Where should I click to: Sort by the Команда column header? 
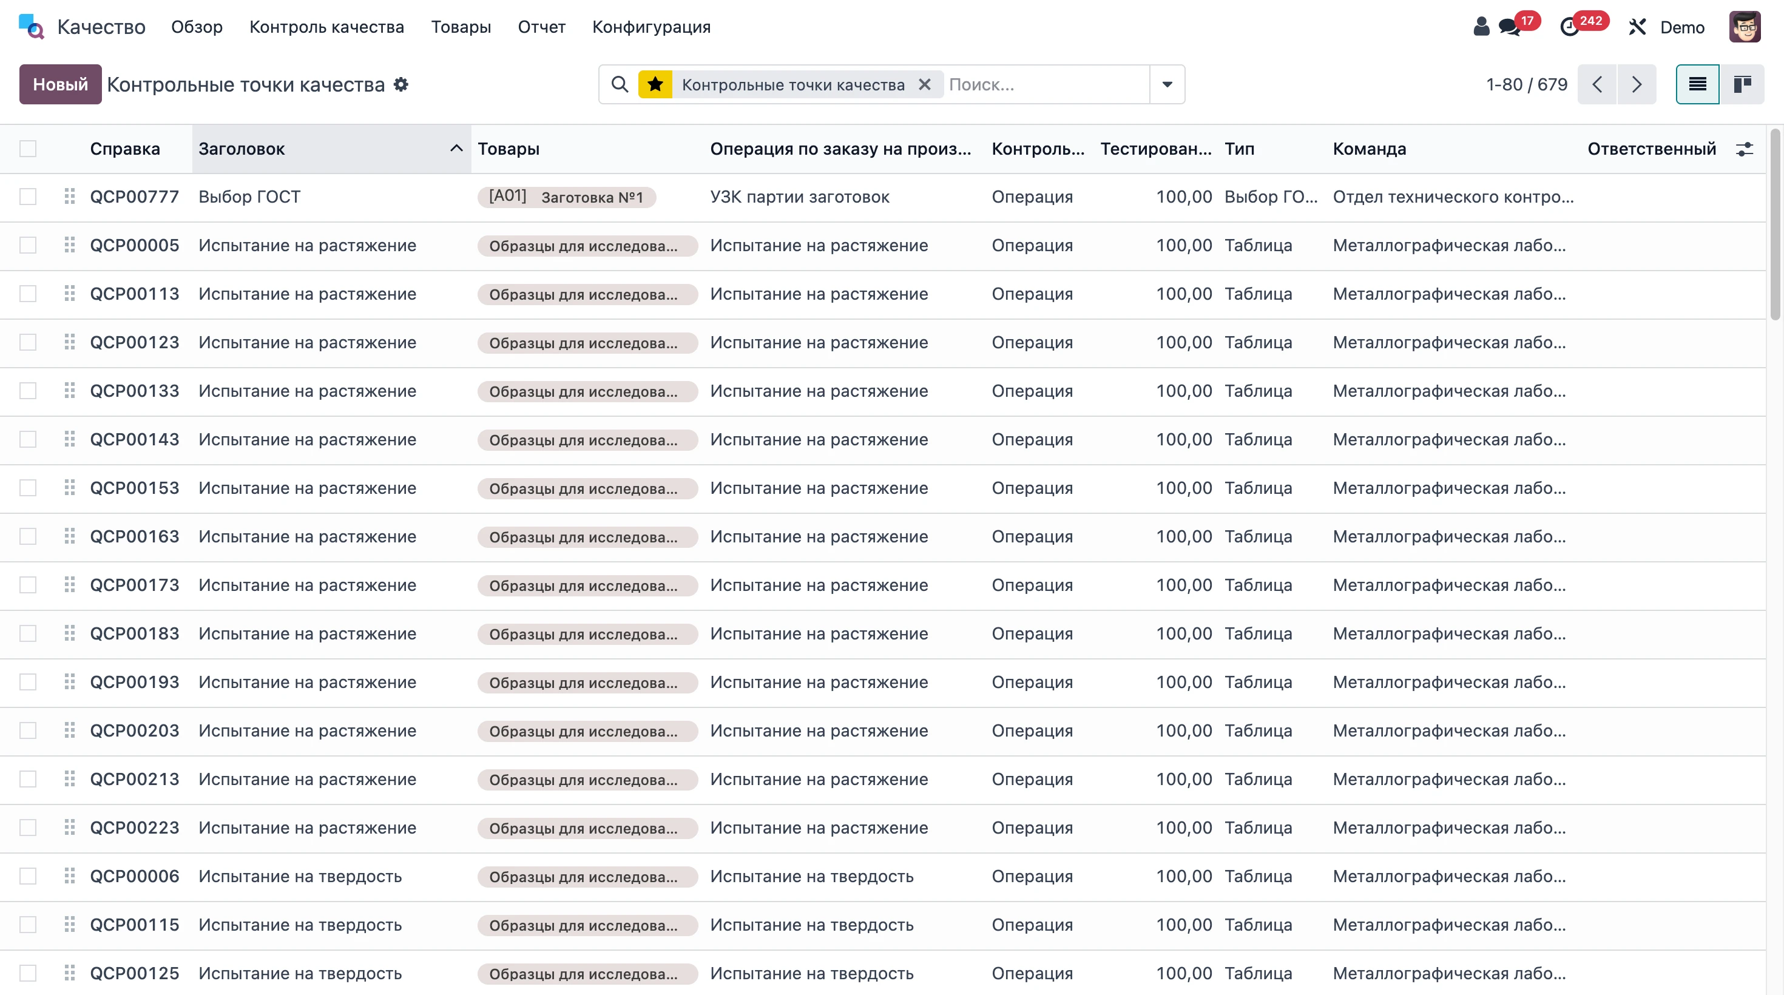click(1369, 149)
